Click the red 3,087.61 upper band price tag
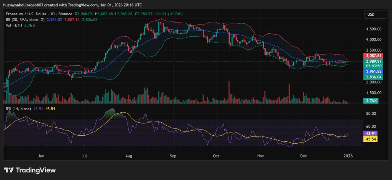 pyautogui.click(x=371, y=55)
